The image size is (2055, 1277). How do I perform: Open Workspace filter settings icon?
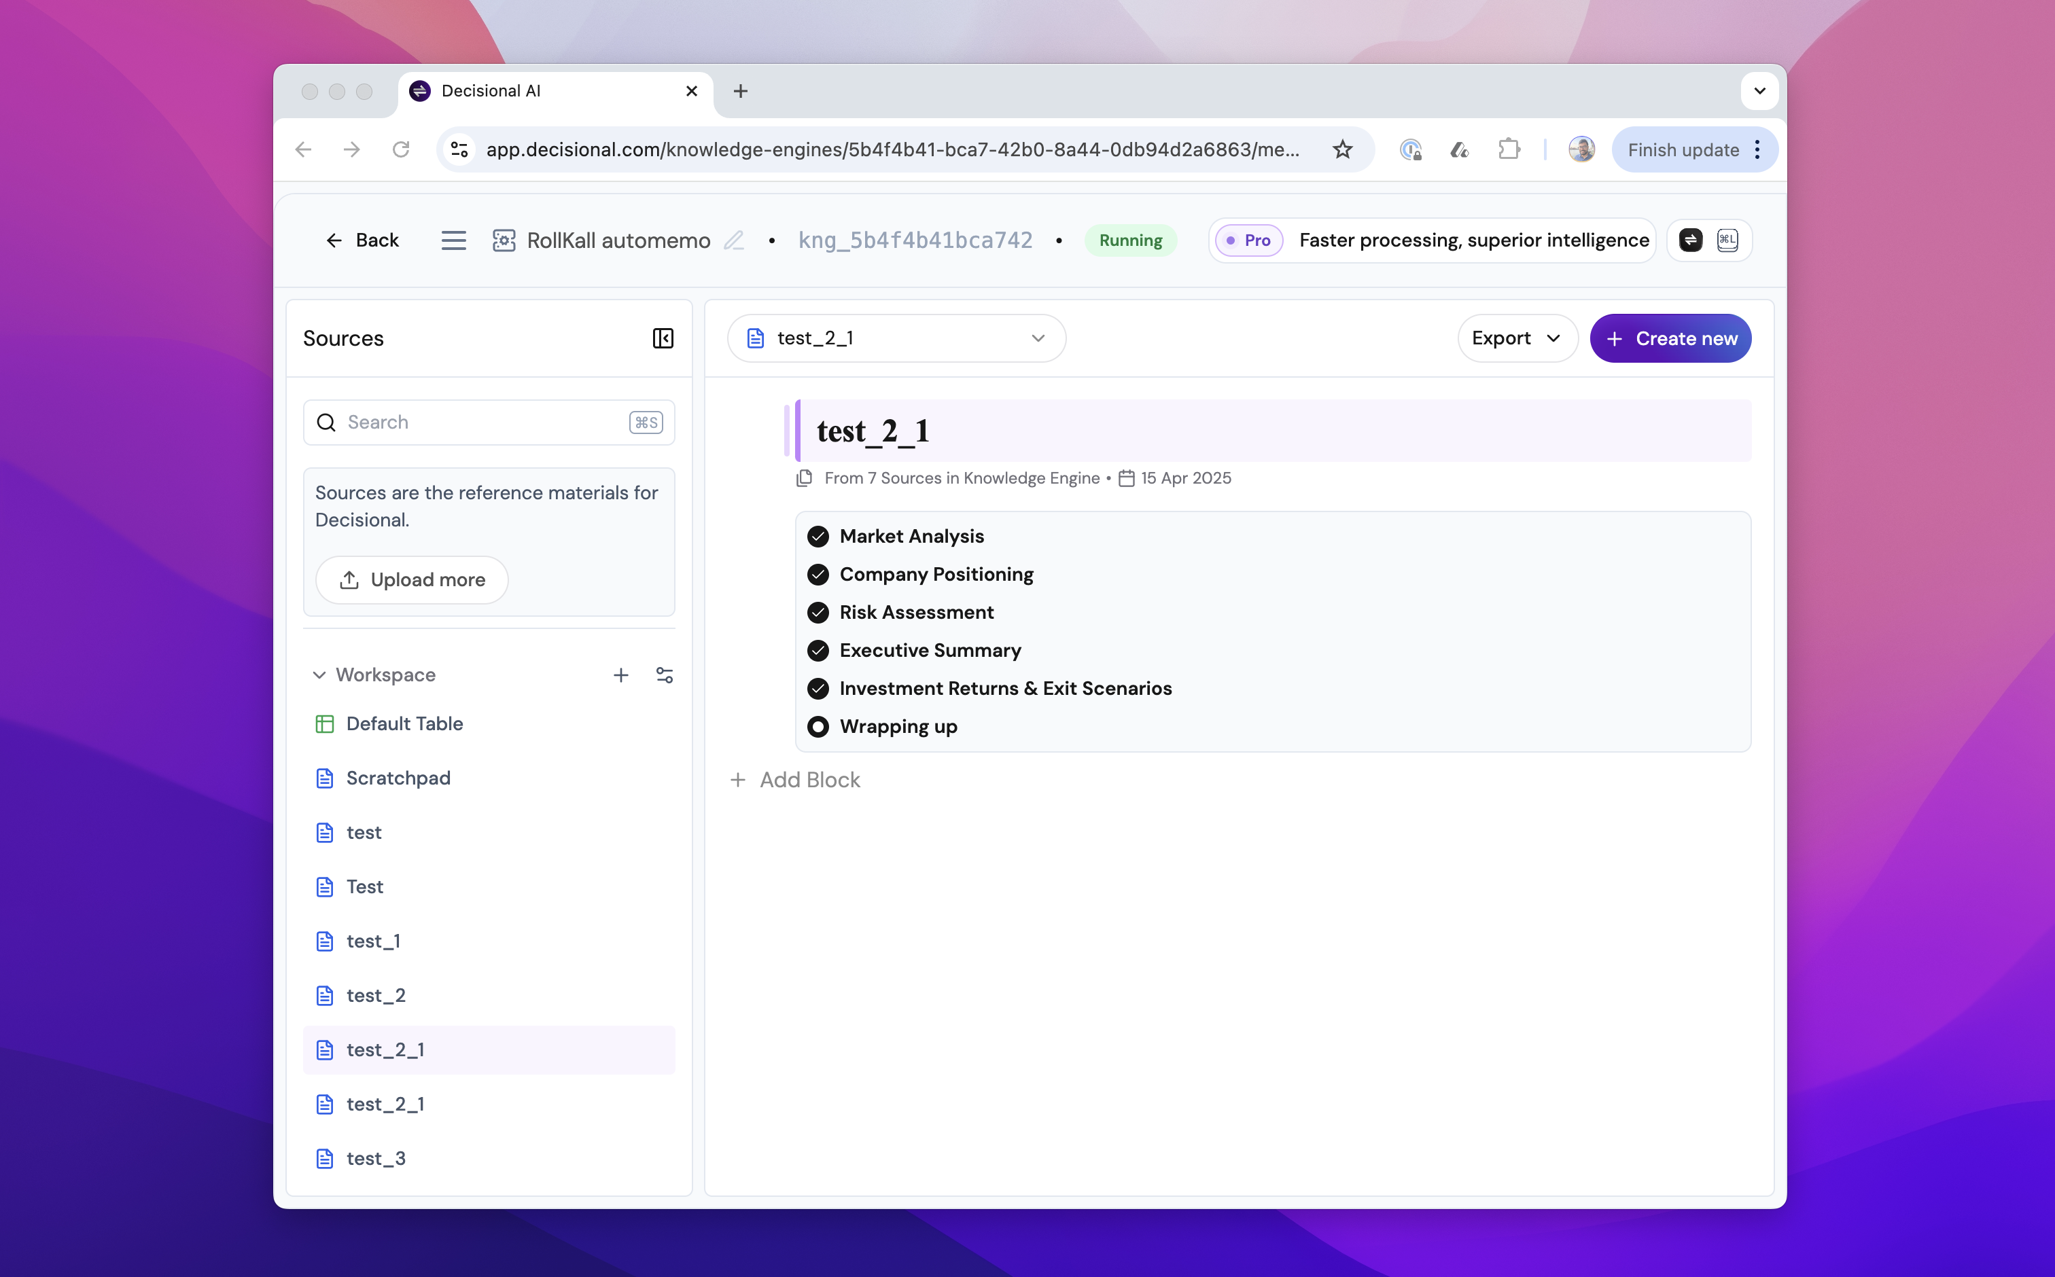tap(664, 675)
